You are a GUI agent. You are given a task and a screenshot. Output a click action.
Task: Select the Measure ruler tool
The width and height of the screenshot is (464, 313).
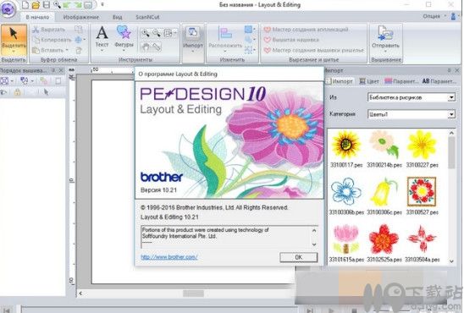point(157,47)
